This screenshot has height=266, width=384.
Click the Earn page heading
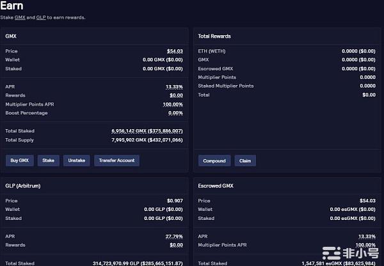point(12,6)
